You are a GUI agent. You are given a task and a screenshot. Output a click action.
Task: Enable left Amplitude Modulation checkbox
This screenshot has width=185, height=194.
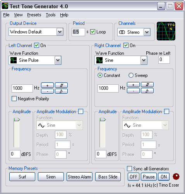click(81, 112)
